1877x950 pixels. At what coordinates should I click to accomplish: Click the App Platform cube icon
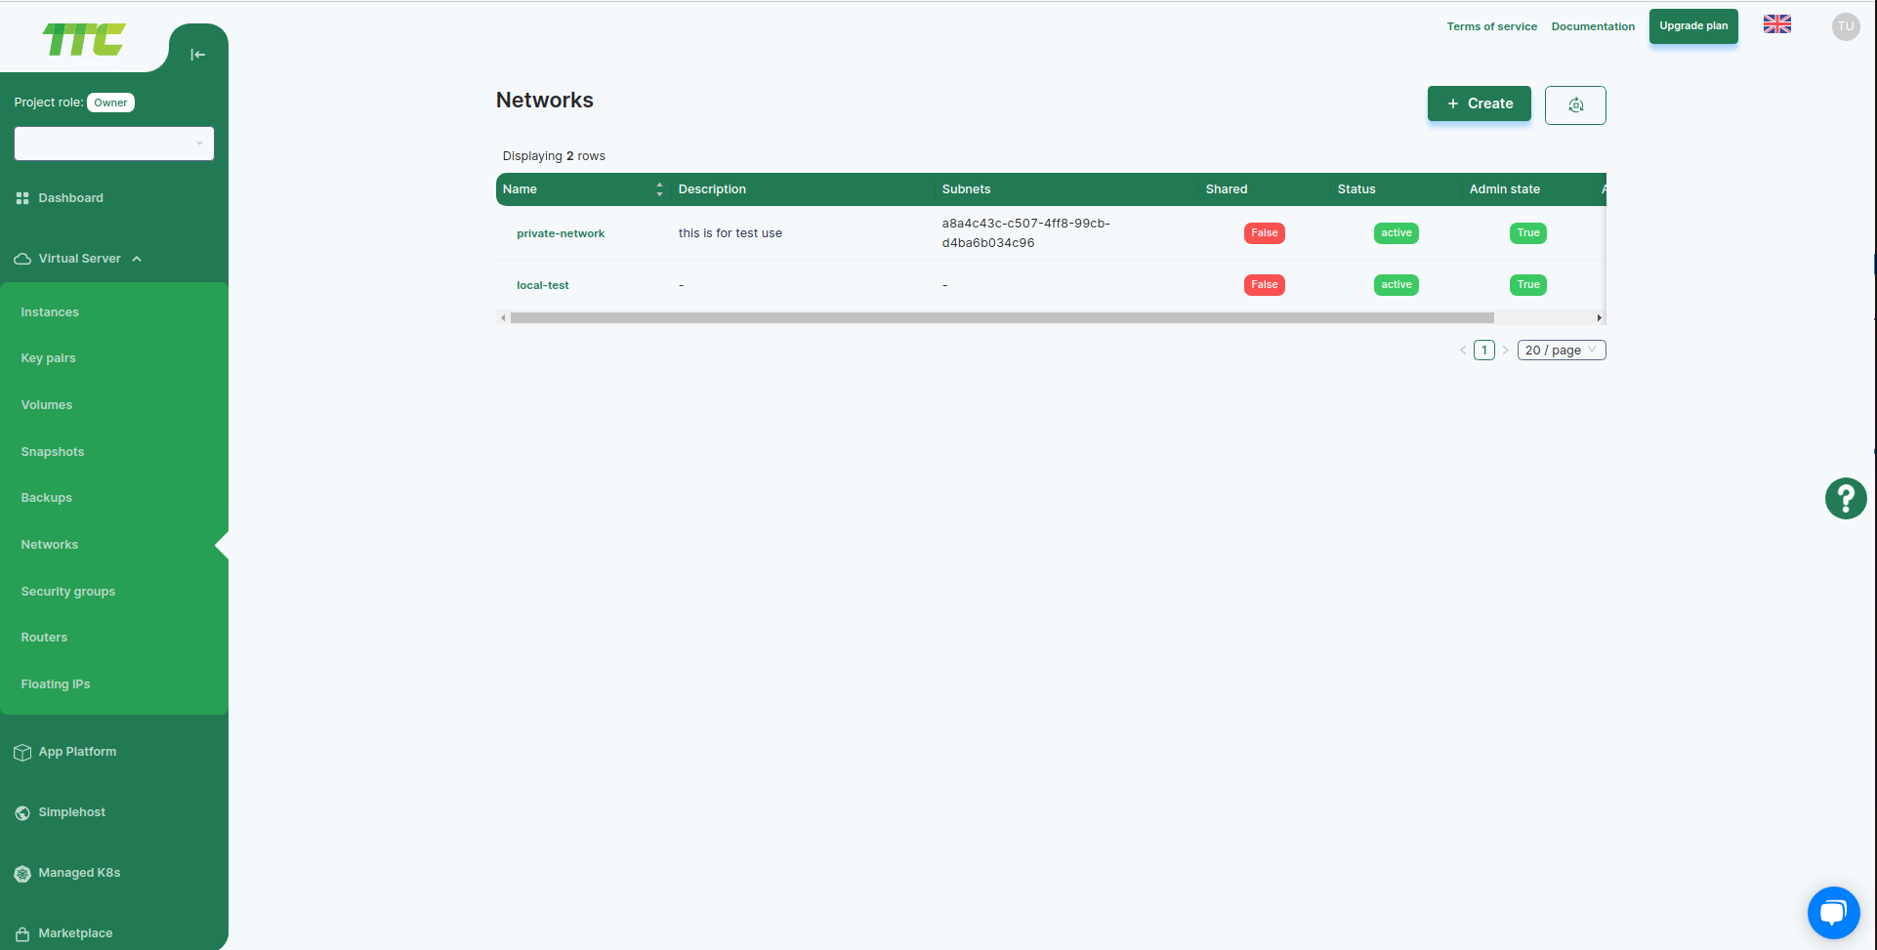coord(22,753)
